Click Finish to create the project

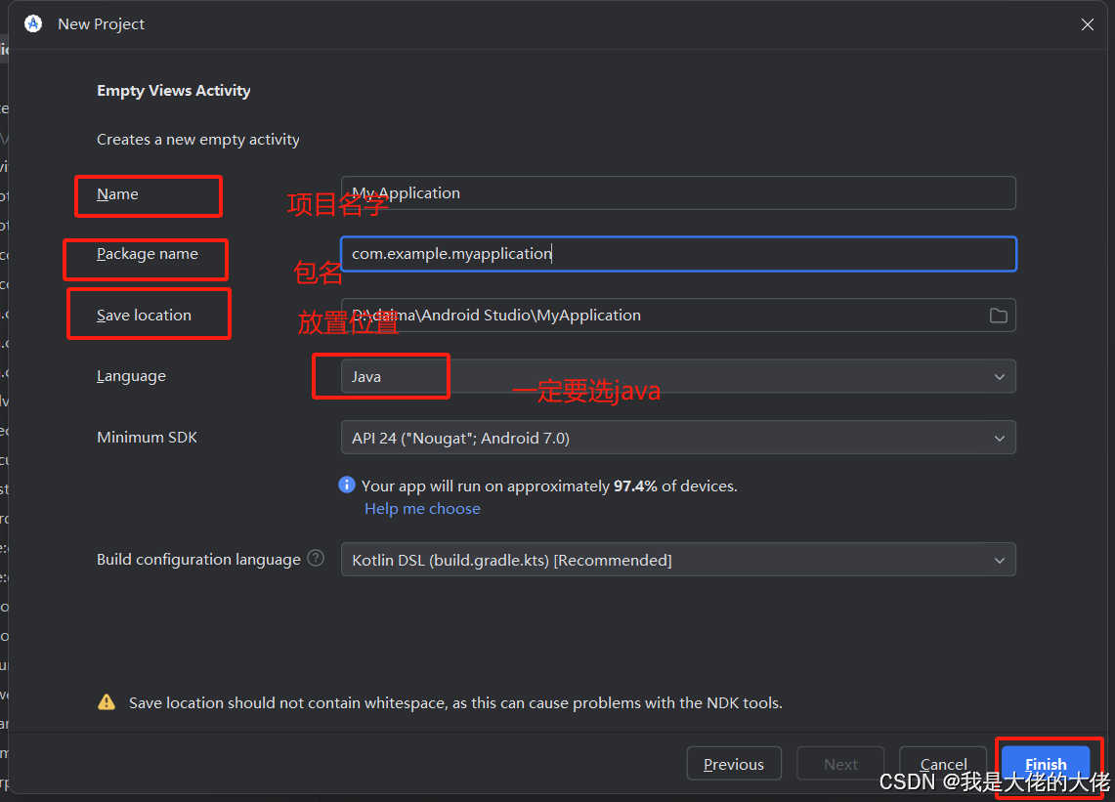click(x=1046, y=764)
